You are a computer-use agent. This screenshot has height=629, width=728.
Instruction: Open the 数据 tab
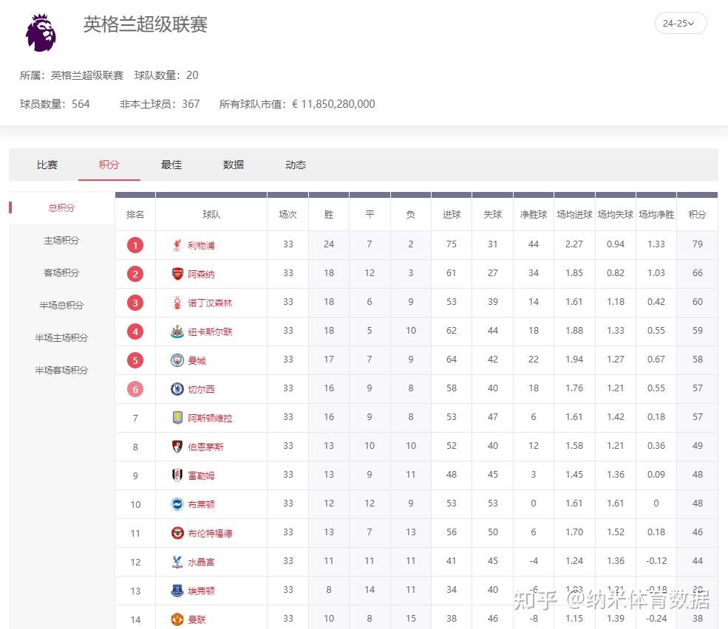click(x=234, y=165)
